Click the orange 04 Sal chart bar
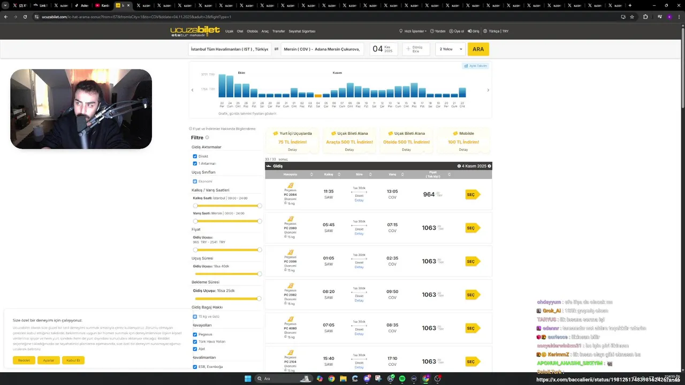The width and height of the screenshot is (685, 385). click(318, 96)
